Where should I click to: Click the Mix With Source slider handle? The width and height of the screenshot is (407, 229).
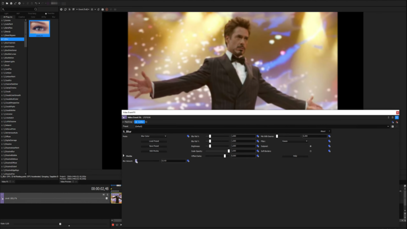click(x=277, y=136)
